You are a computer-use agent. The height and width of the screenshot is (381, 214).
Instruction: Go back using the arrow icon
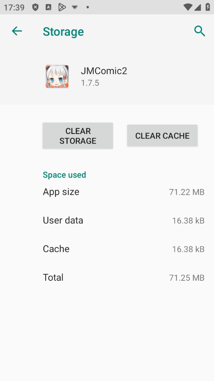(x=17, y=31)
